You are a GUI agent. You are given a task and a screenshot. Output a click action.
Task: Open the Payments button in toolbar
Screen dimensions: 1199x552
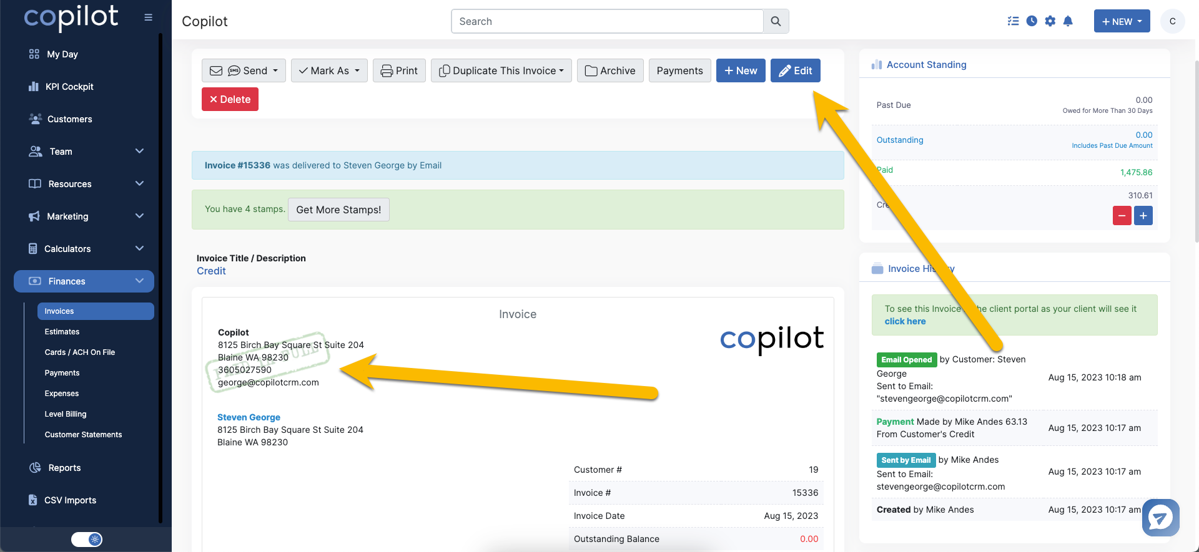click(679, 70)
